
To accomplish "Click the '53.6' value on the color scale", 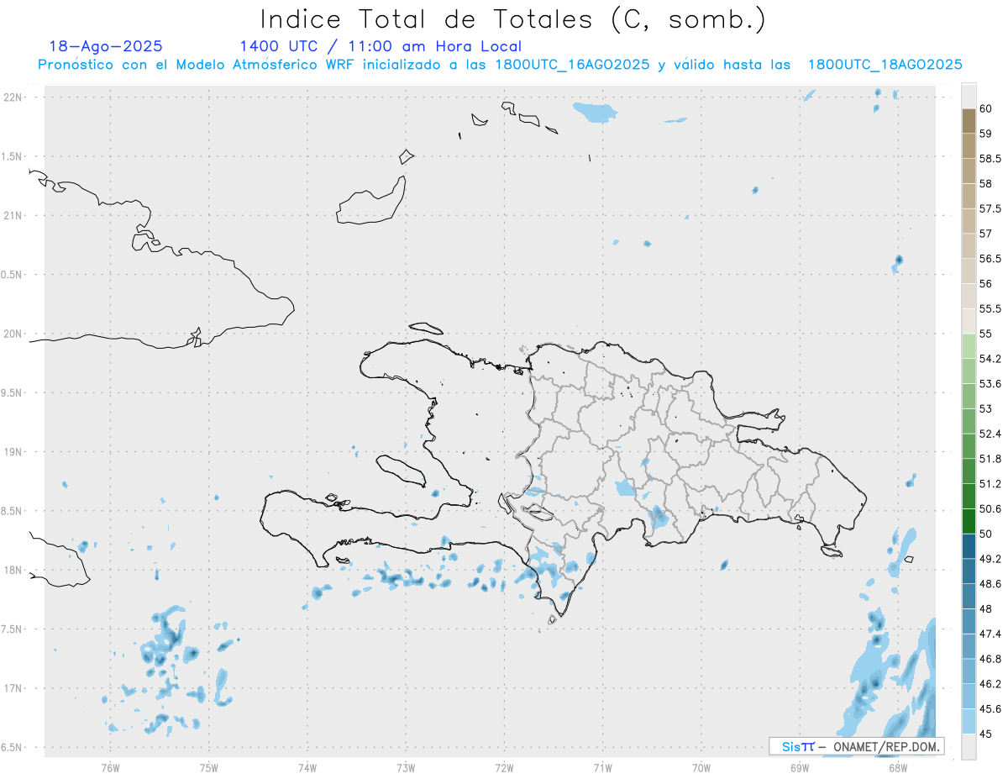I will 990,383.
